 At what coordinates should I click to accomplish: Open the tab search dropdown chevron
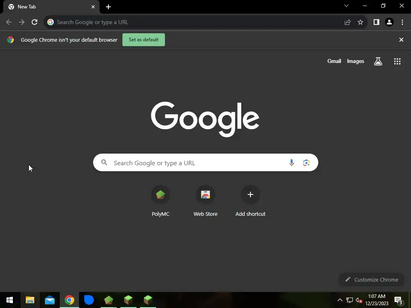(346, 6)
